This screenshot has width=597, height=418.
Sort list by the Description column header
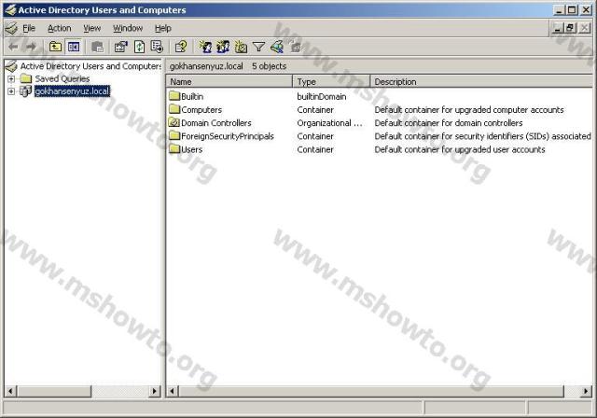[481, 81]
